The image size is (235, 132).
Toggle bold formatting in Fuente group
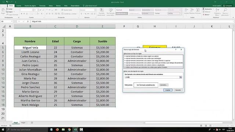click(x=21, y=14)
